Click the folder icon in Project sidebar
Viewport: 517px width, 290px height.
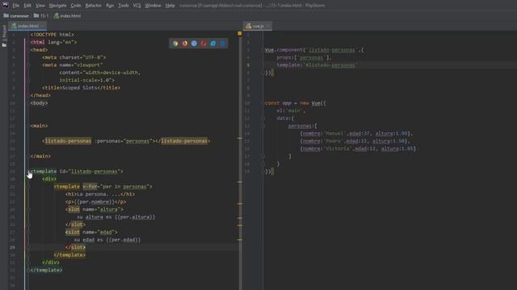click(x=4, y=45)
